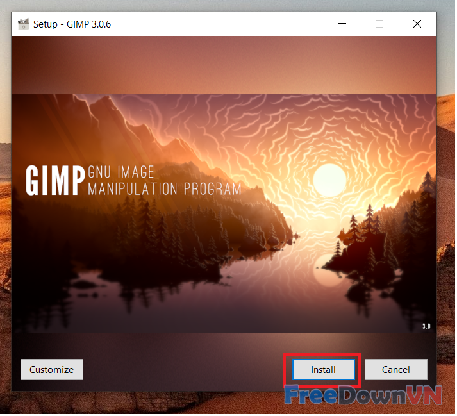
Task: Click the glowing sun in the splash image
Action: (329, 179)
